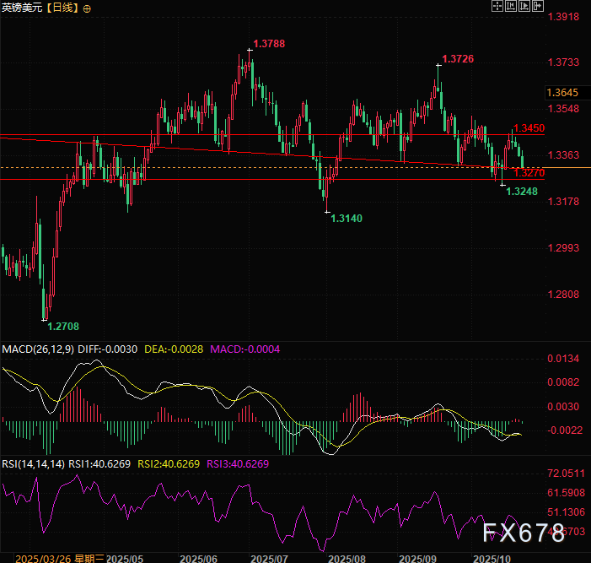The height and width of the screenshot is (563, 591).
Task: Open the 日线 timeframe selector
Action: point(64,8)
